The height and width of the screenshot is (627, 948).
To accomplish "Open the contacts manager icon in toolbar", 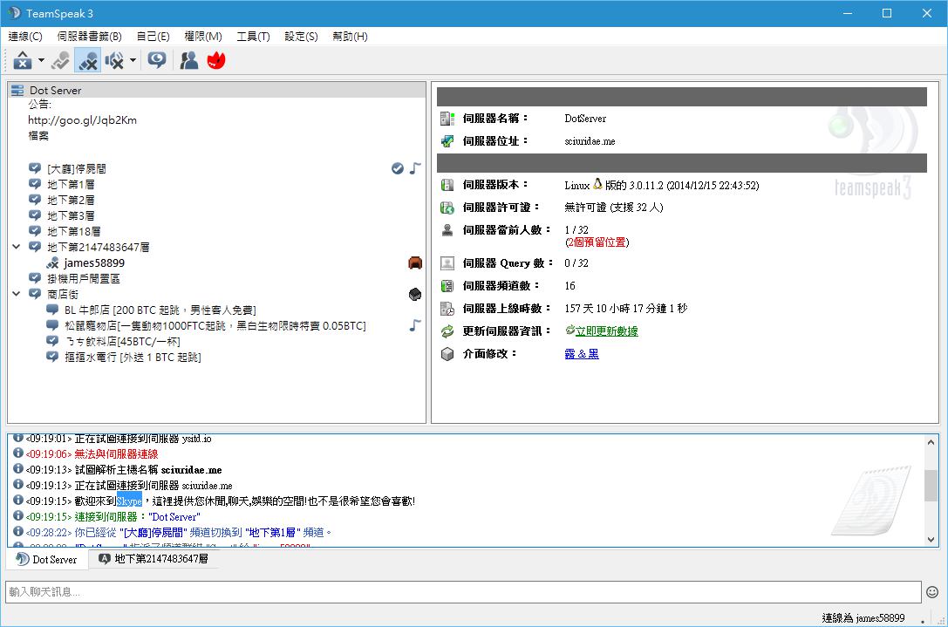I will (x=188, y=60).
